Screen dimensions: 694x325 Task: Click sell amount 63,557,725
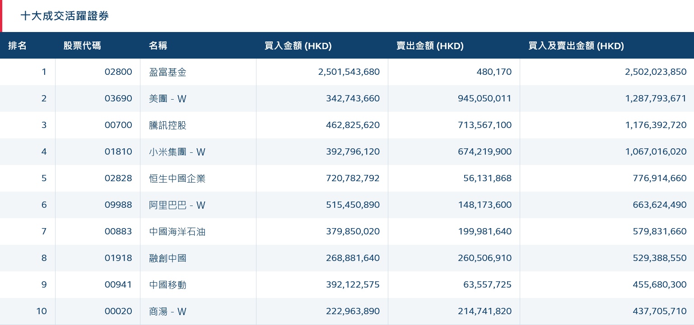pyautogui.click(x=488, y=285)
